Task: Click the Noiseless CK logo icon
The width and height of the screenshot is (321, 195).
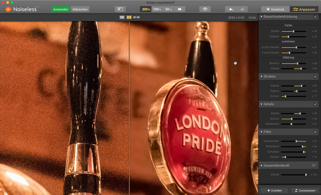Action: click(8, 9)
